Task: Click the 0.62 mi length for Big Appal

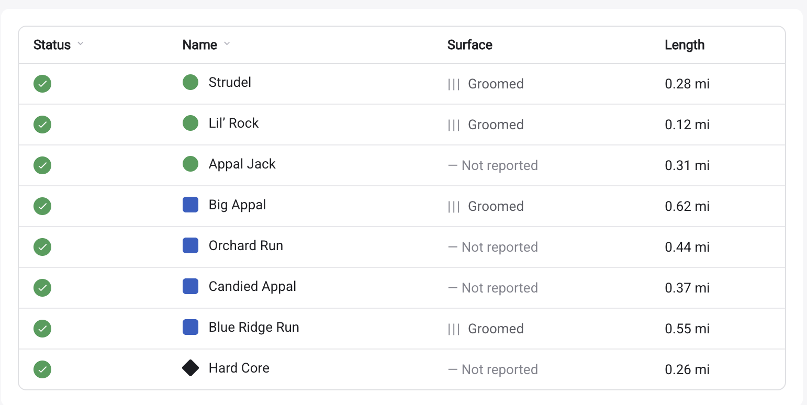Action: coord(687,206)
